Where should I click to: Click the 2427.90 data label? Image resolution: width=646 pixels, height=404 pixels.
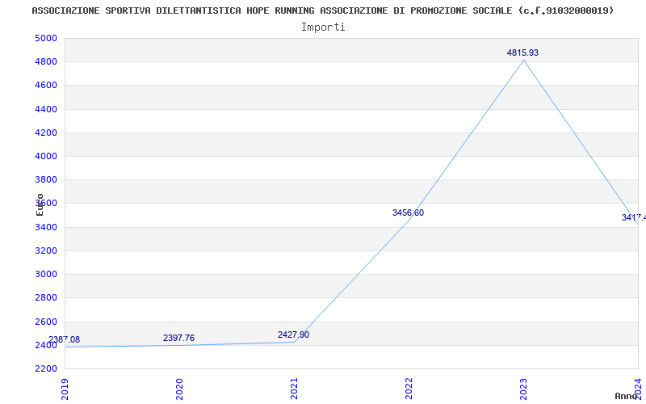[293, 335]
